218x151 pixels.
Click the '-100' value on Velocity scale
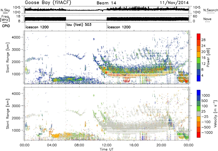(206, 122)
